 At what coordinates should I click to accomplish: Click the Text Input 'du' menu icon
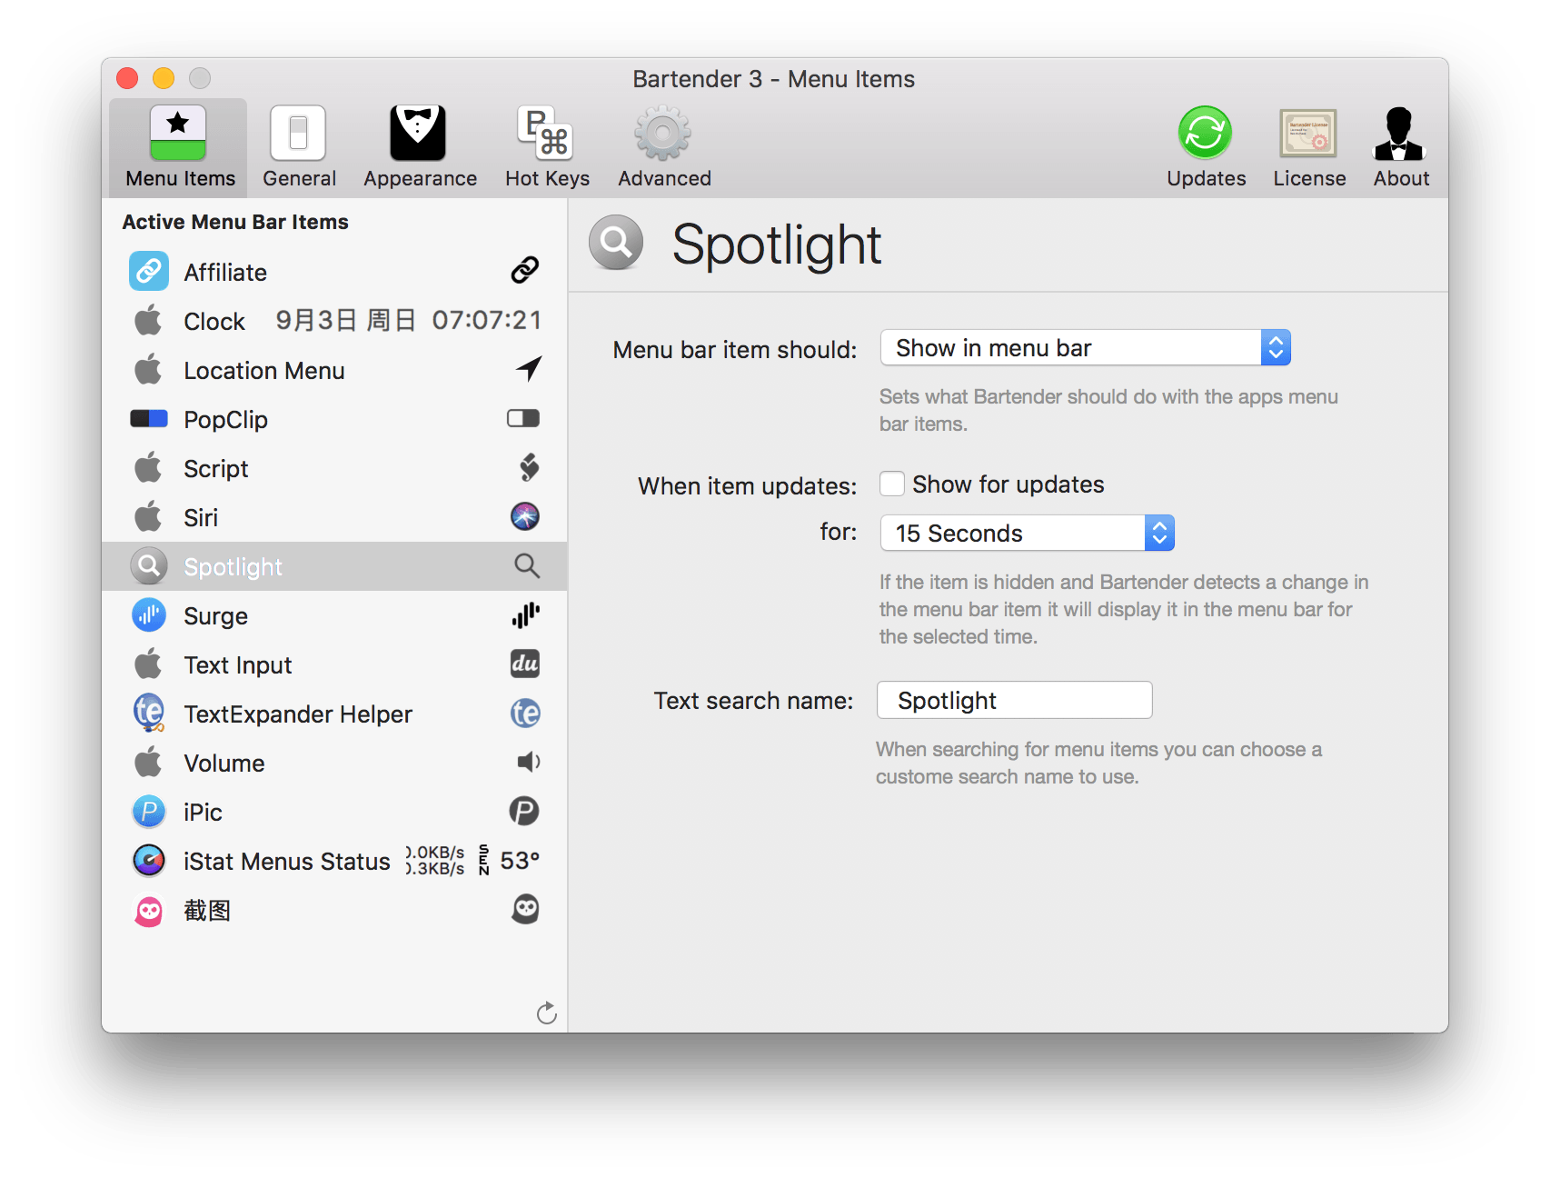click(525, 664)
